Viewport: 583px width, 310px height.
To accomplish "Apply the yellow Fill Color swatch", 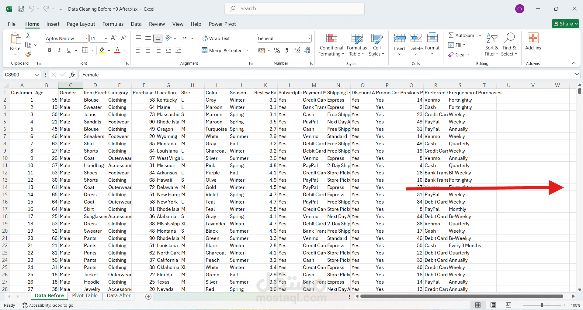I will click(102, 50).
